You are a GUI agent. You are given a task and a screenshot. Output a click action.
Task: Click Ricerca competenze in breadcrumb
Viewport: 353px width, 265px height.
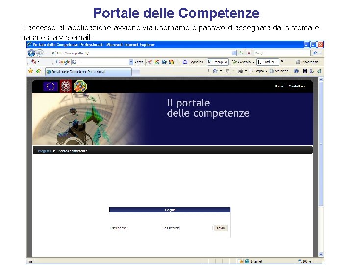pos(73,151)
